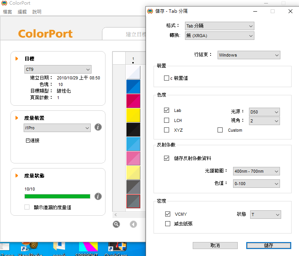
Task: Click the info icon beside i1Pro device
Action: (x=98, y=127)
